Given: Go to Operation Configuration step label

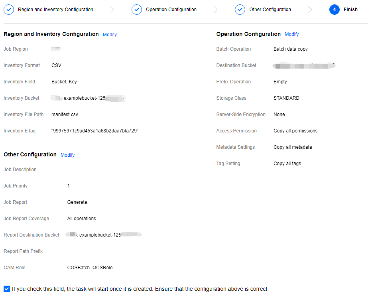Looking at the screenshot, I should 171,10.
